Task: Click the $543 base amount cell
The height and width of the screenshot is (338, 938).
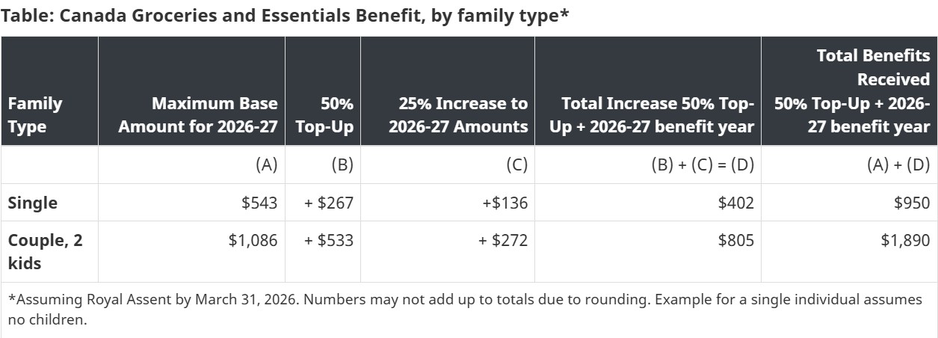Action: point(259,203)
